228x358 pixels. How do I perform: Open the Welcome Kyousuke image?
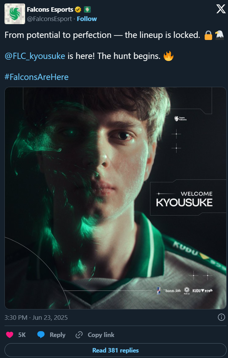pyautogui.click(x=116, y=198)
